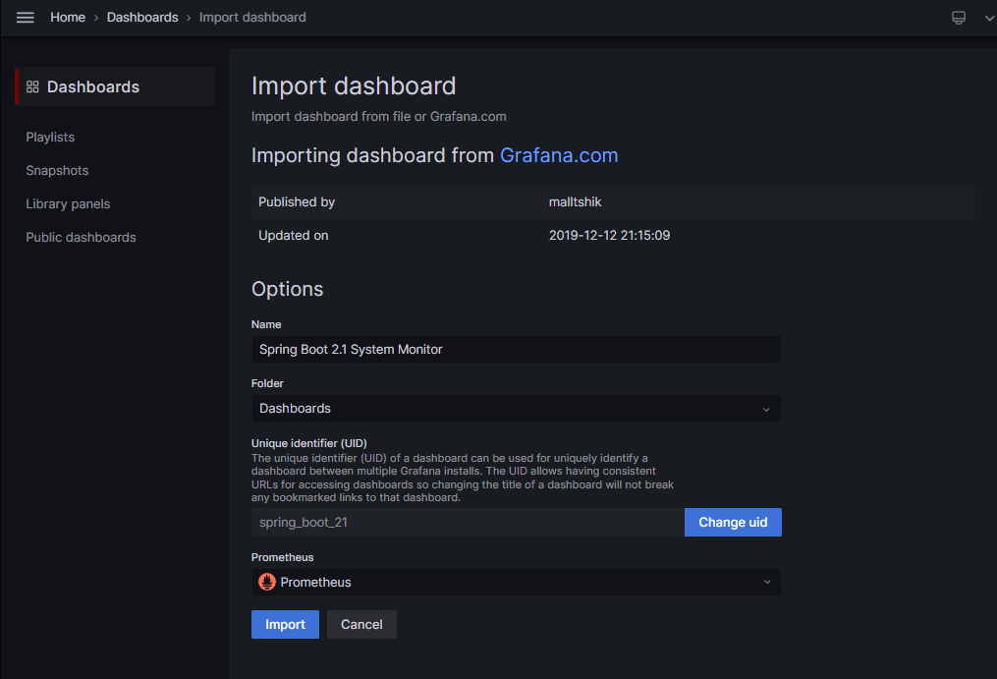Open the hamburger navigation menu
This screenshot has width=997, height=679.
click(x=26, y=17)
